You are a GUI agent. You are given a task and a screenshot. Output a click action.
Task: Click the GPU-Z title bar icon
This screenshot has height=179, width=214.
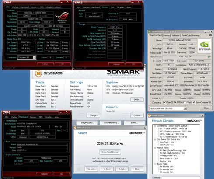click(x=150, y=32)
